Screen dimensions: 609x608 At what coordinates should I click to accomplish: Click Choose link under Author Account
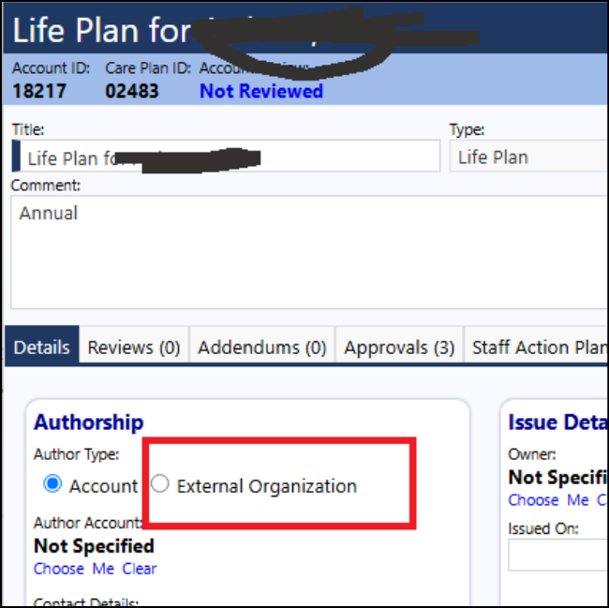tap(59, 569)
